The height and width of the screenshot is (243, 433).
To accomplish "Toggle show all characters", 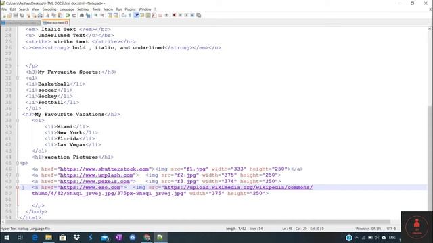I will (x=129, y=15).
